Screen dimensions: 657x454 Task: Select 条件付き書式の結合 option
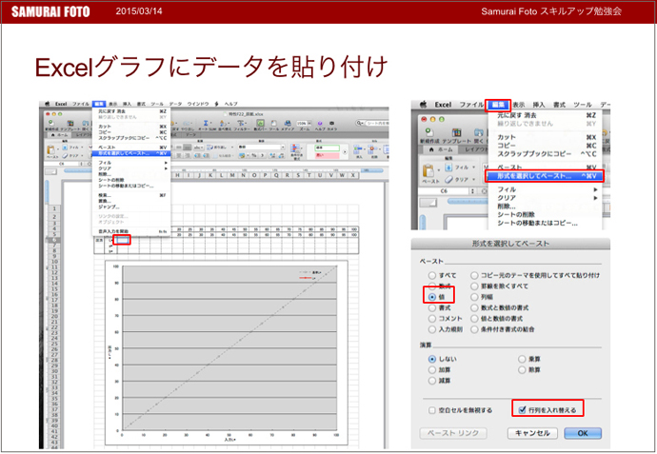click(x=474, y=329)
